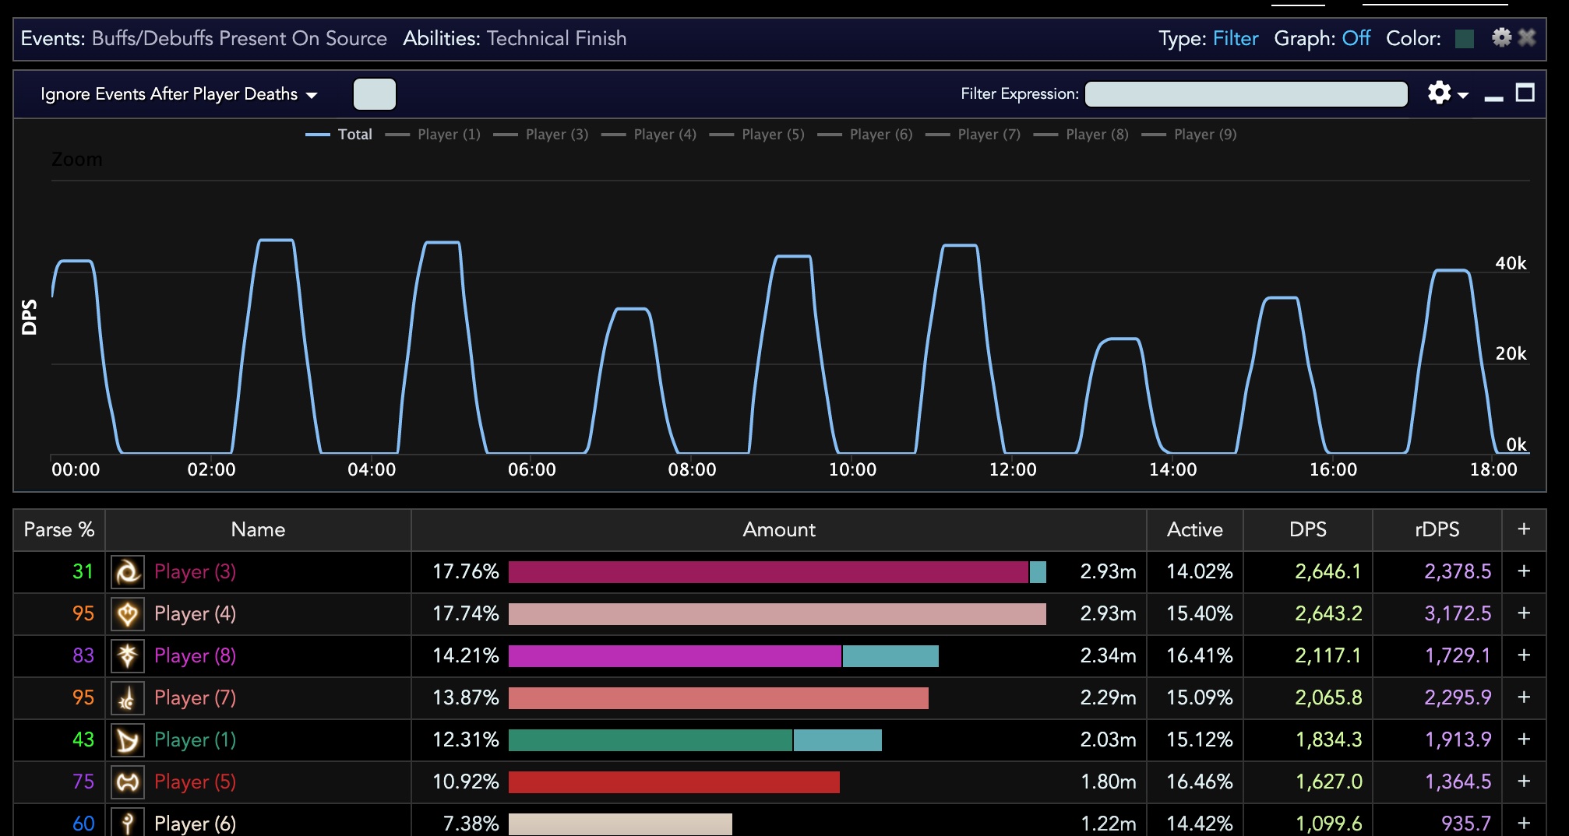Viewport: 1569px width, 836px height.
Task: Open Ignore Events After Player Deaths dropdown
Action: tap(178, 94)
